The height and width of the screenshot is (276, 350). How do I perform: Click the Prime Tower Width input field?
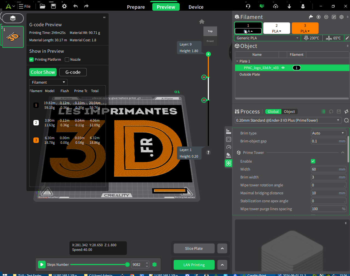tap(329, 169)
